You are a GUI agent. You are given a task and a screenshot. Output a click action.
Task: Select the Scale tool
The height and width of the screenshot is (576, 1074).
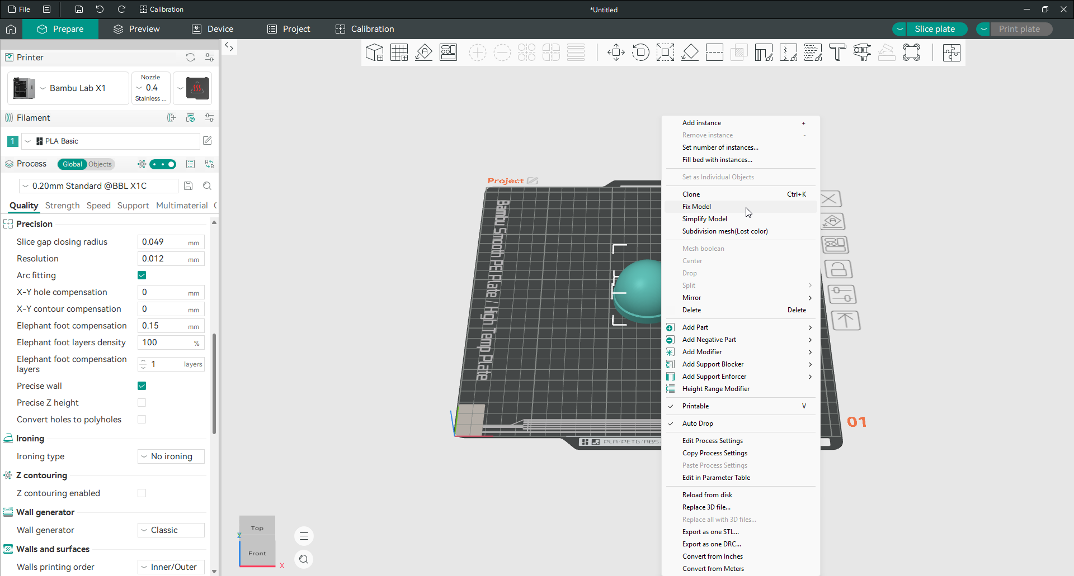click(665, 53)
